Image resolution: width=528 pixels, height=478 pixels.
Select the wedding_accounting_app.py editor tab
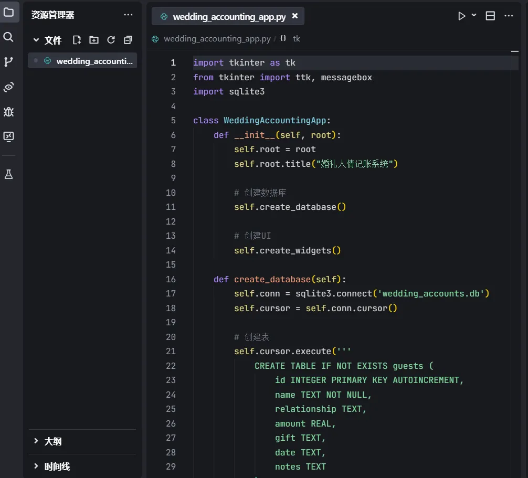pyautogui.click(x=229, y=17)
